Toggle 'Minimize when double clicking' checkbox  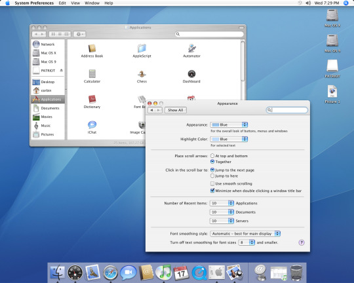point(212,191)
